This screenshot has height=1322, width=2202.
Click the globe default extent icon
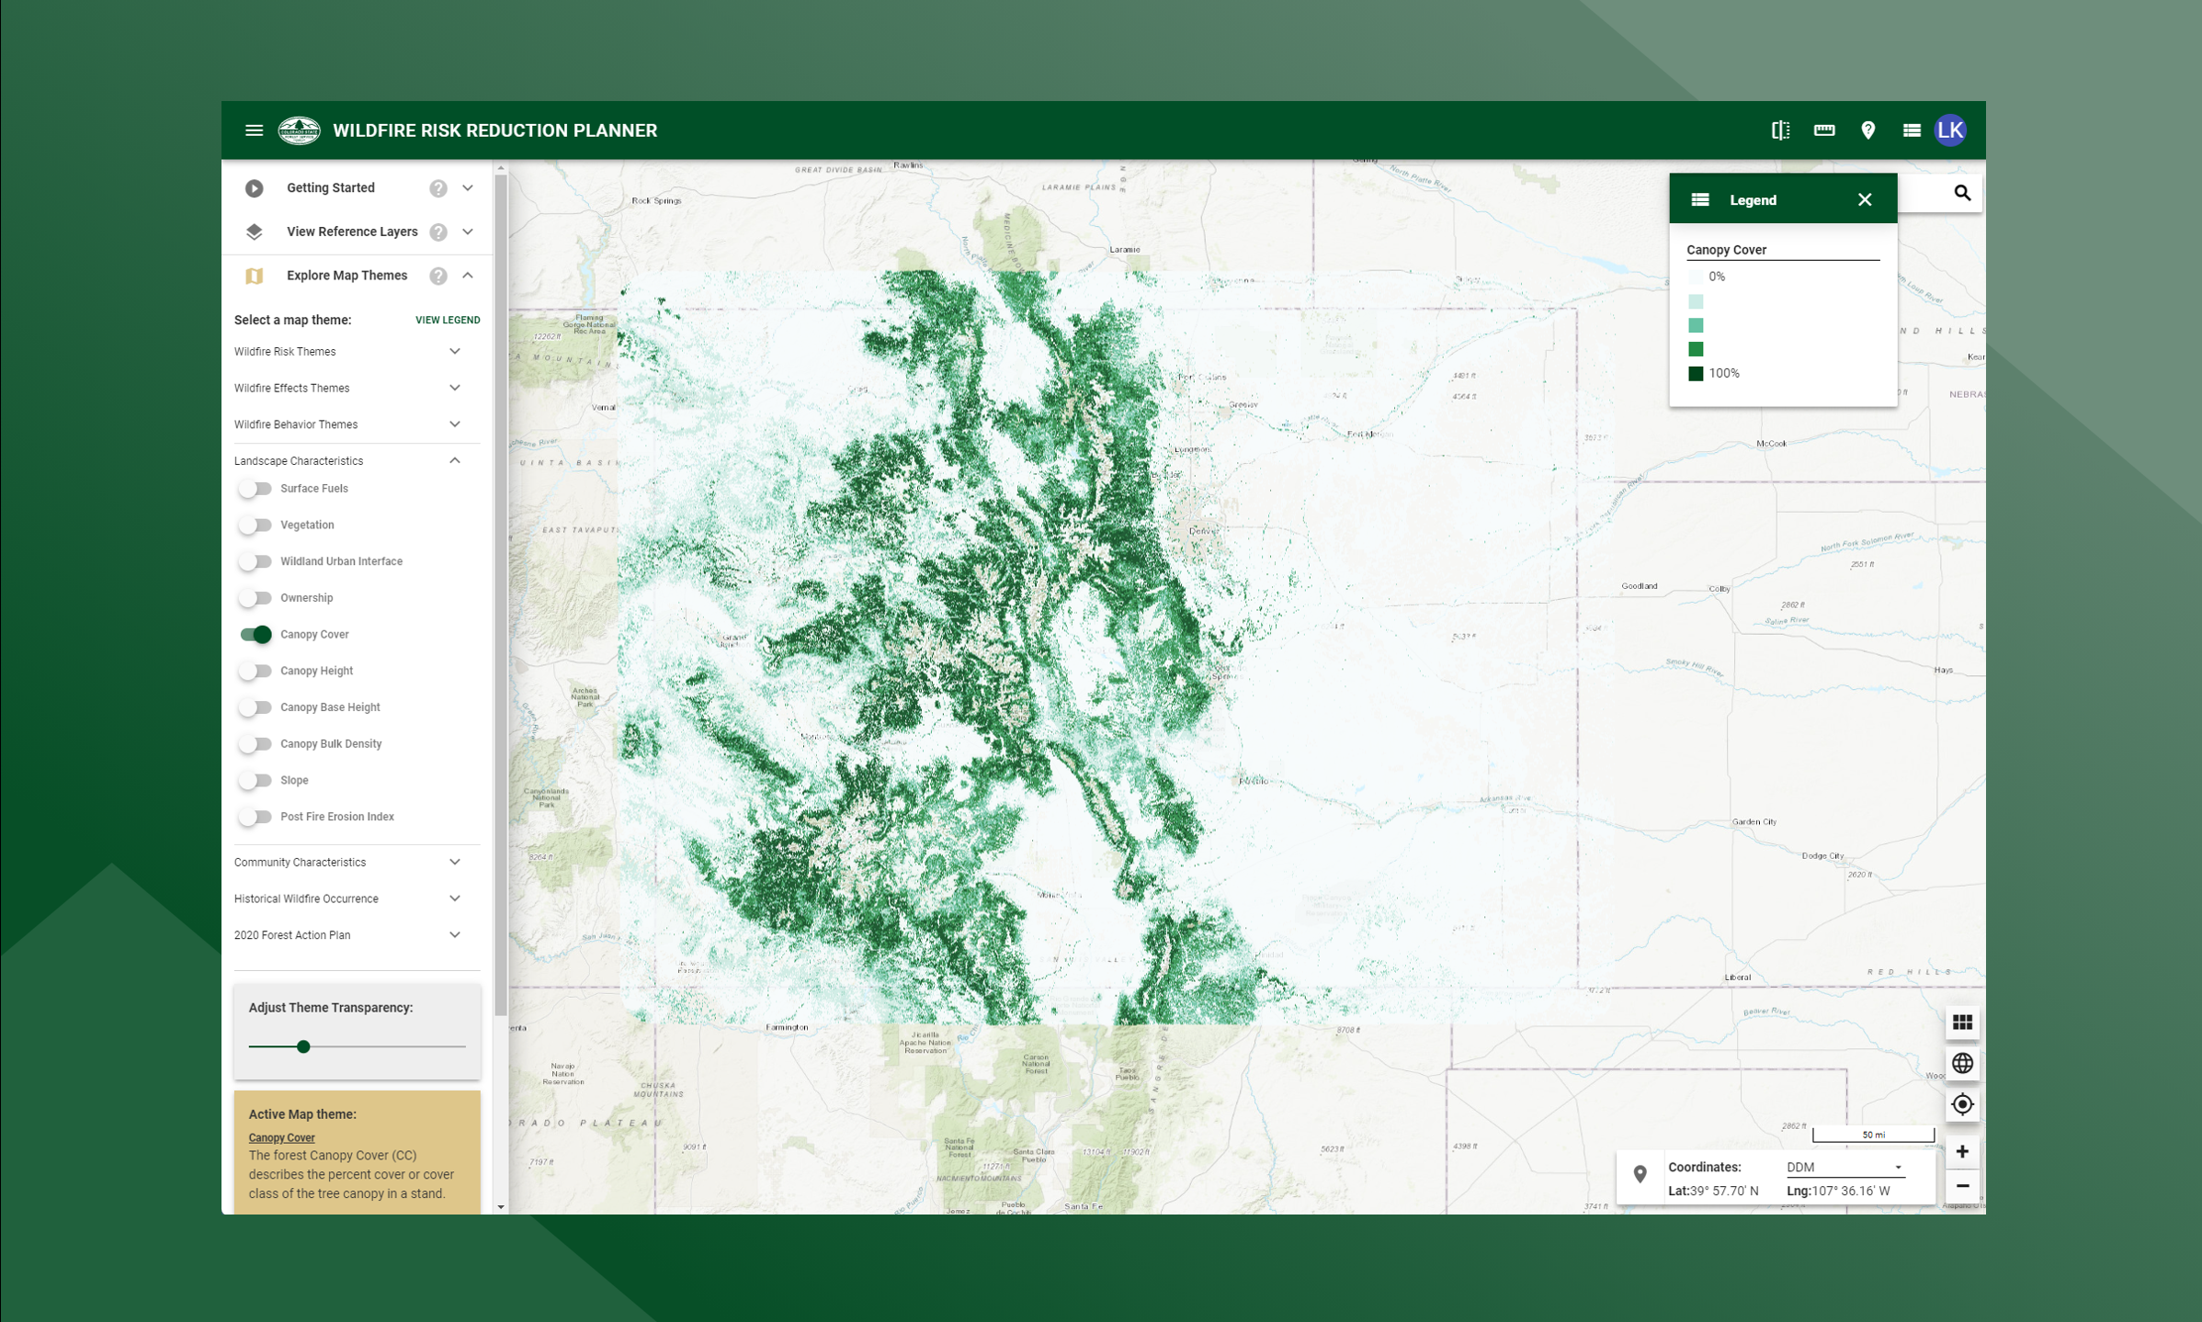[x=1962, y=1064]
